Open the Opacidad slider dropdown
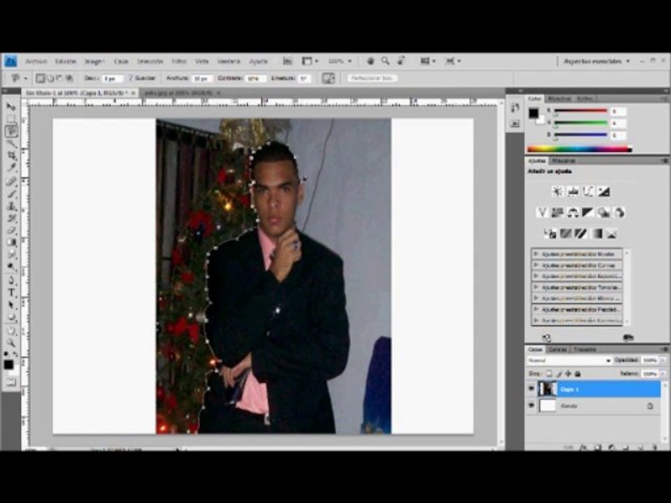The width and height of the screenshot is (671, 503). (x=663, y=360)
